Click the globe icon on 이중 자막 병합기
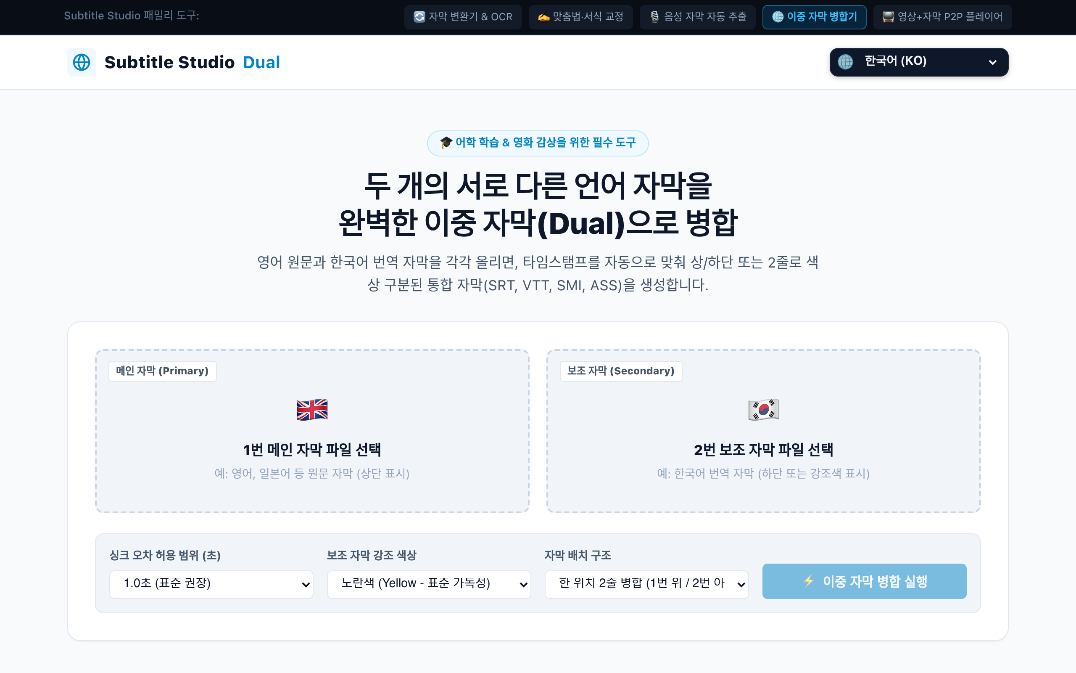1076x673 pixels. [778, 17]
